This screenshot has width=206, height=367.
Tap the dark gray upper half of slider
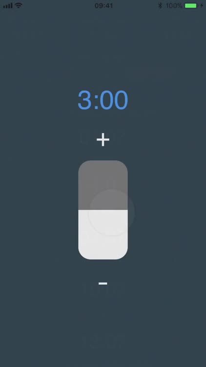pyautogui.click(x=103, y=185)
